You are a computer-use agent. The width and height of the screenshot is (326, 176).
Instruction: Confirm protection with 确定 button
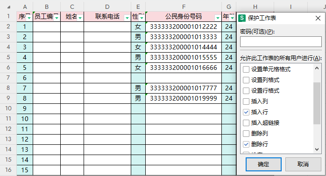(263, 164)
